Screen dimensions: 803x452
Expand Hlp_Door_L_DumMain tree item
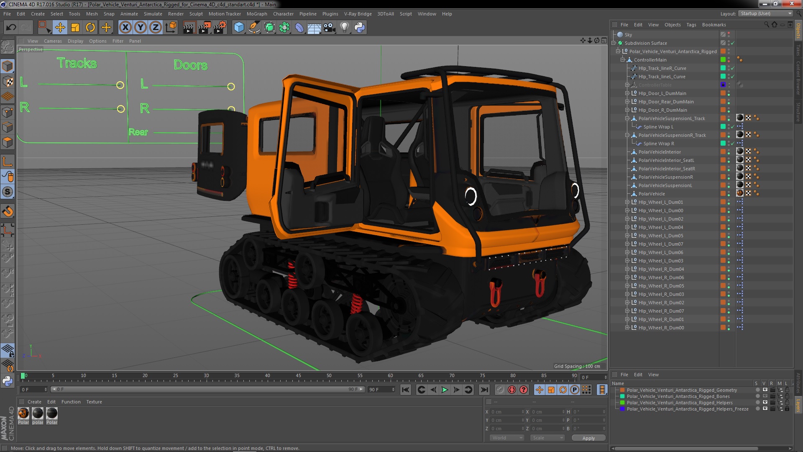(627, 93)
